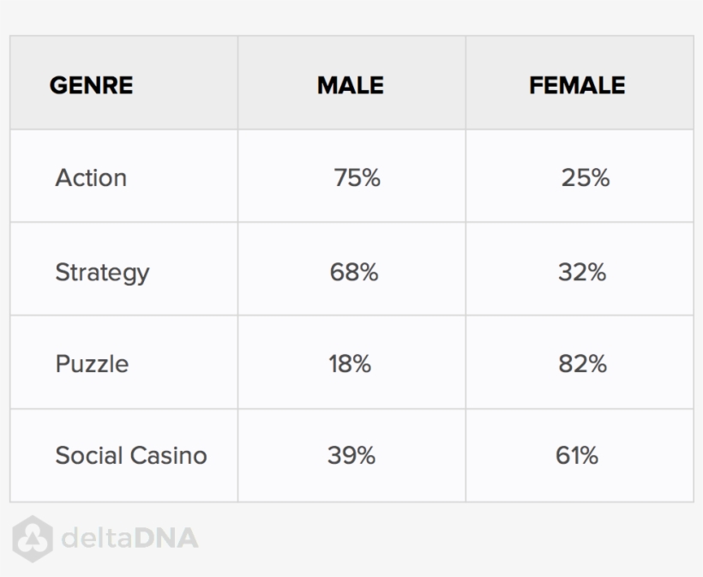Click the deltaDNA hexagon logo icon
Image resolution: width=703 pixels, height=577 pixels.
pyautogui.click(x=30, y=538)
